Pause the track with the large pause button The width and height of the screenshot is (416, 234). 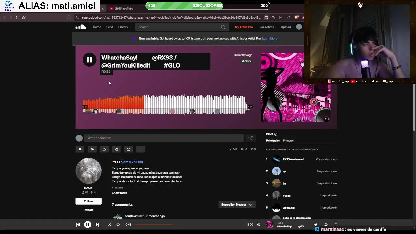pos(89,60)
